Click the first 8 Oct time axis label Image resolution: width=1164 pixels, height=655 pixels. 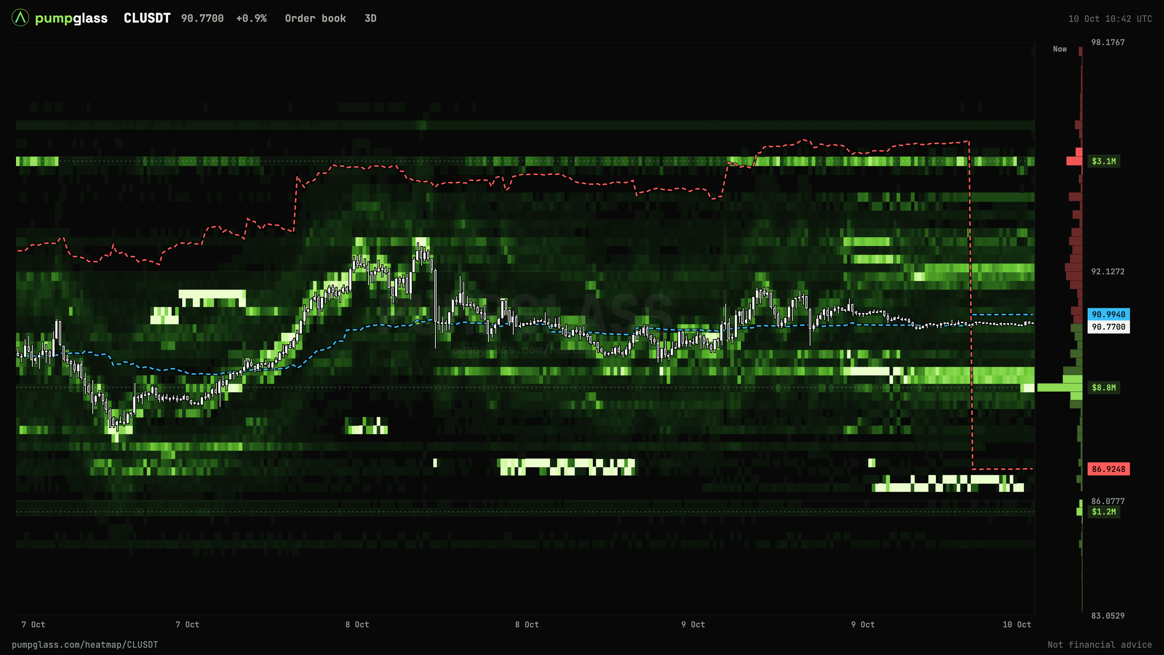point(357,624)
